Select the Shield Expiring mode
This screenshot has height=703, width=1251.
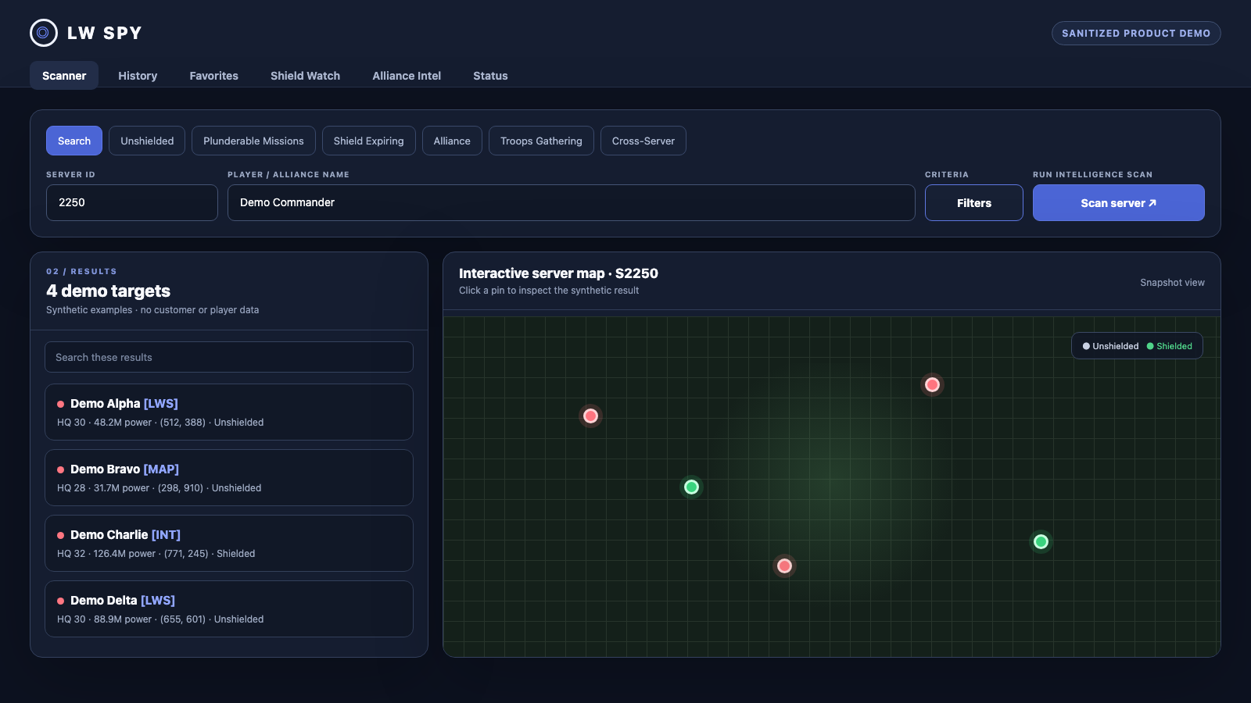(x=368, y=141)
